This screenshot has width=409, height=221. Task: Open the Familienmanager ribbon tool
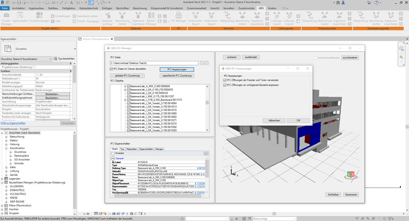click(x=39, y=17)
